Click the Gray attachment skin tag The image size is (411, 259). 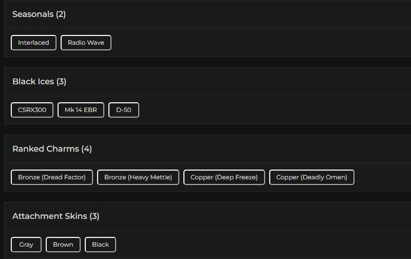26,245
